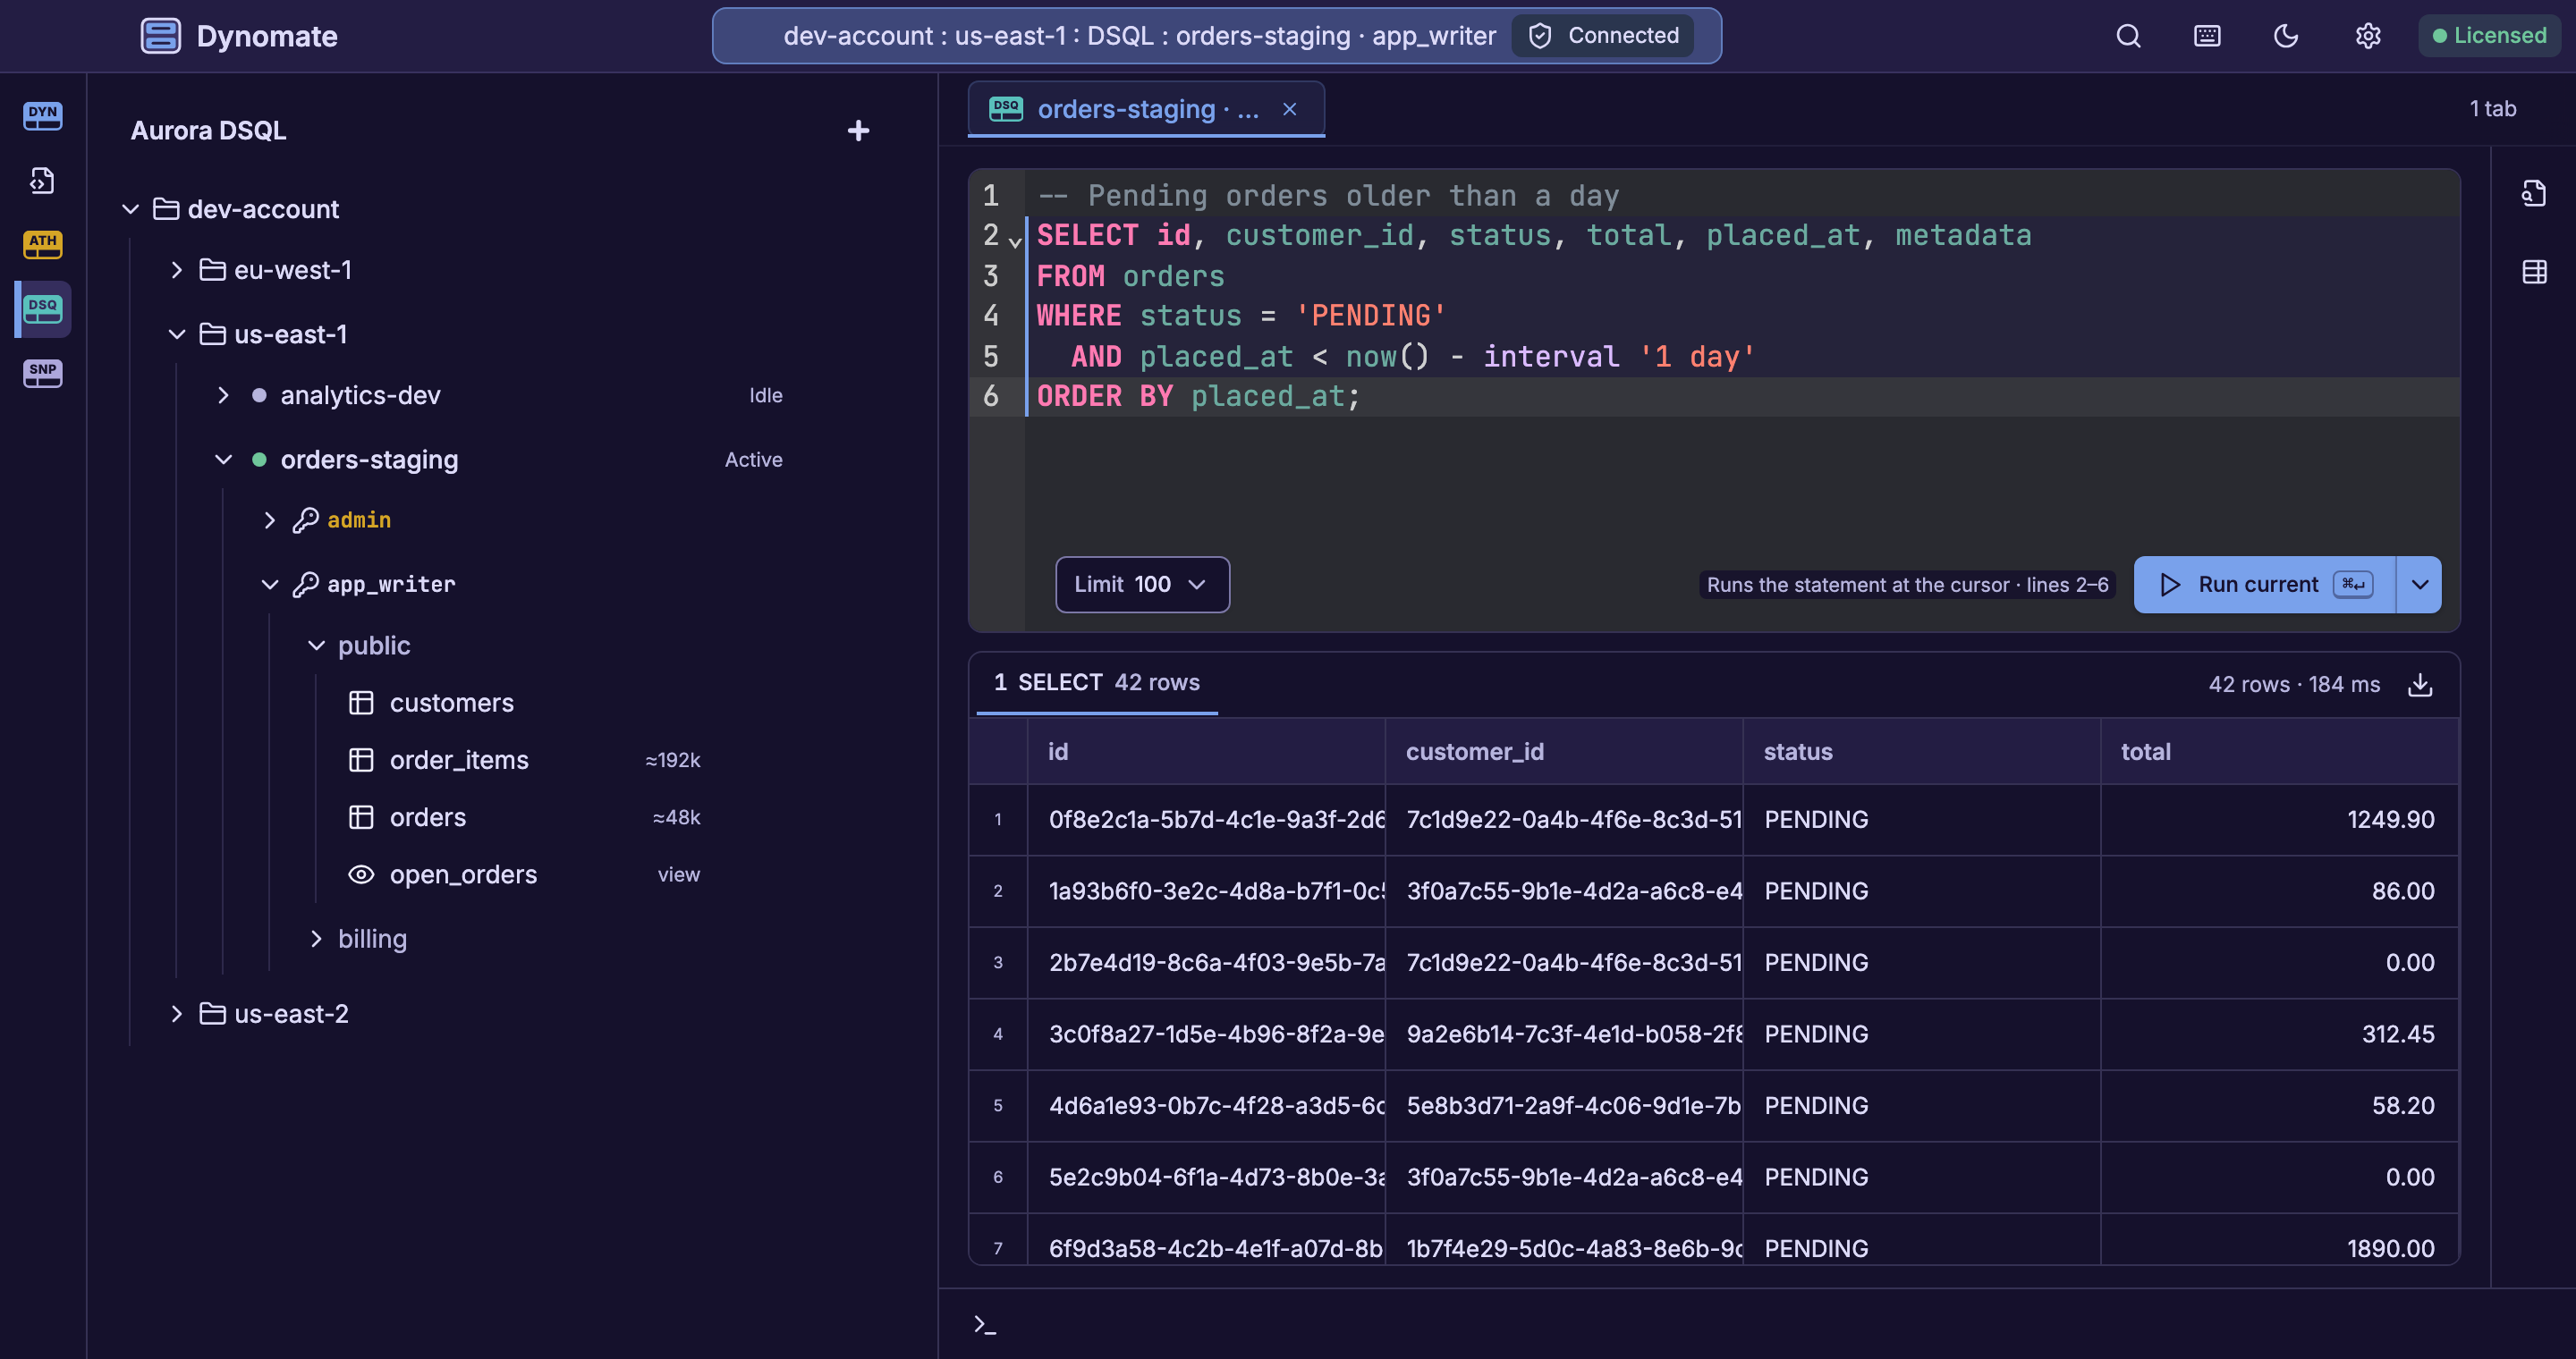Screen dimensions: 2576x1359
Task: Click the key icon next to admin
Action: coord(305,520)
